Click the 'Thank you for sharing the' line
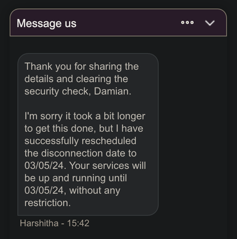 coord(81,66)
